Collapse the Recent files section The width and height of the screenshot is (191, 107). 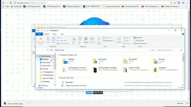coord(58,78)
